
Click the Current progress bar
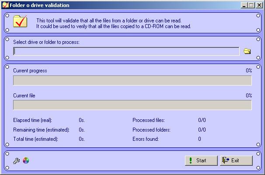[132, 80]
